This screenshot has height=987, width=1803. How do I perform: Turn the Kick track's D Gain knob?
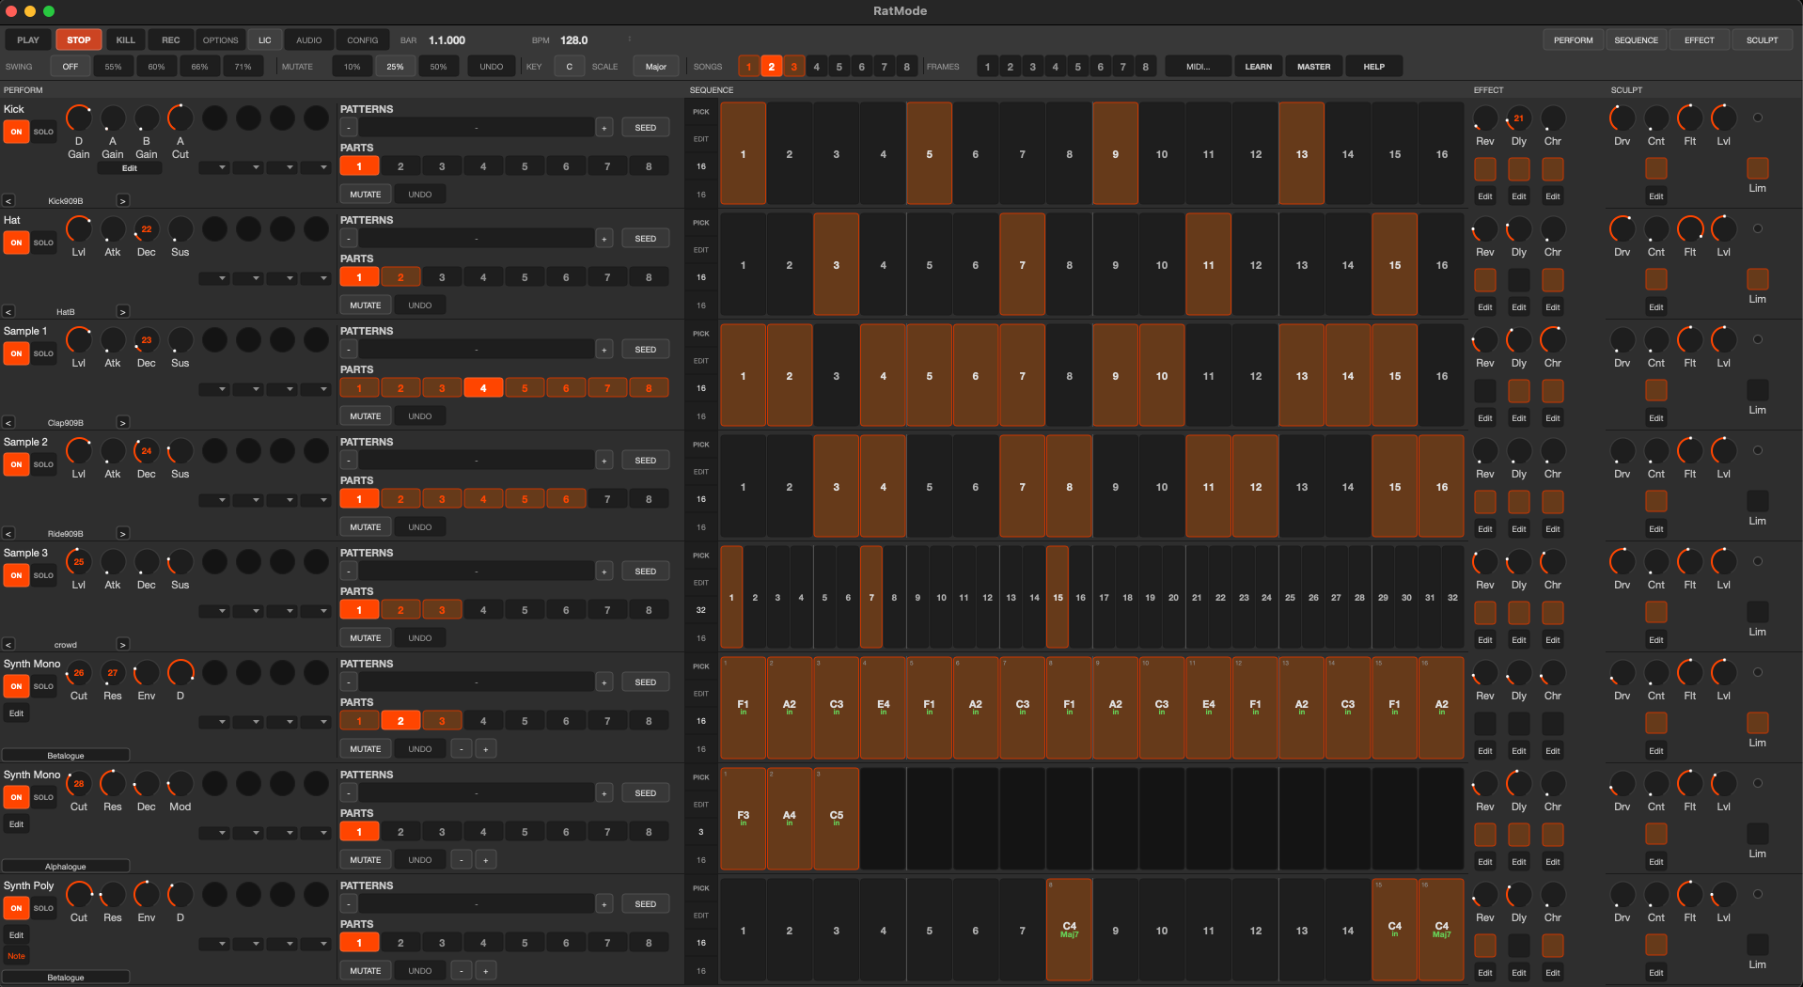pos(79,118)
